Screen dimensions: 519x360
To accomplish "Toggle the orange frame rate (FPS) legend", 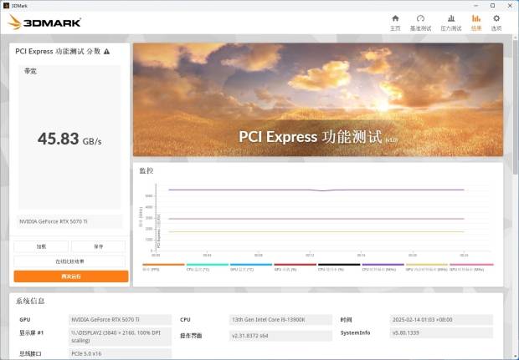I will 163,266.
